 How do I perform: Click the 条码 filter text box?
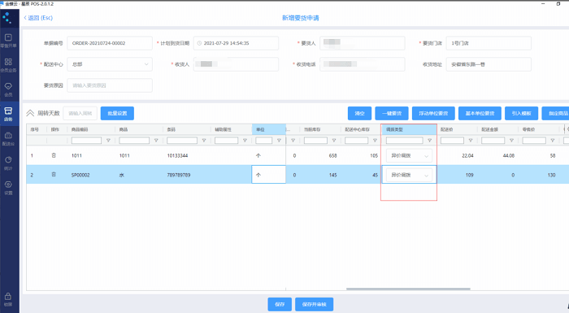click(x=182, y=140)
